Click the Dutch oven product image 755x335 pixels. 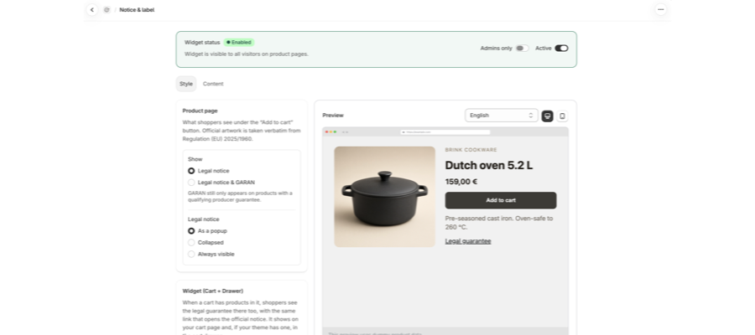coord(385,197)
